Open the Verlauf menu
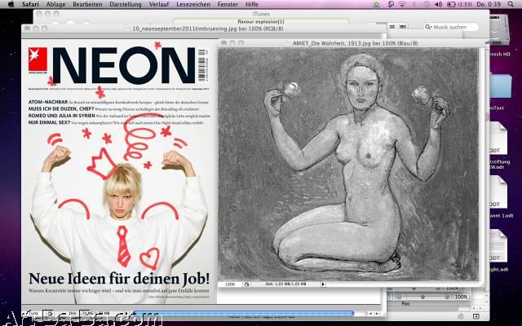The image size is (522, 326). [x=159, y=4]
